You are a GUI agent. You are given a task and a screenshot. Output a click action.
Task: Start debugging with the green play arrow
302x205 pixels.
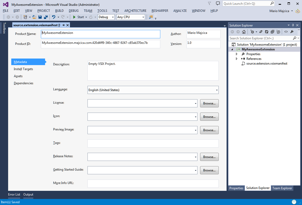(x=74, y=17)
